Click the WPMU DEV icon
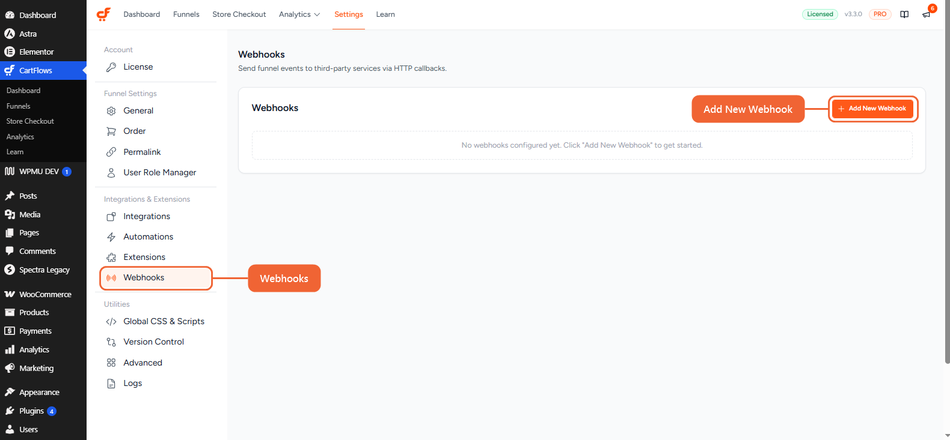Screen dimensions: 950x440 click(10, 171)
